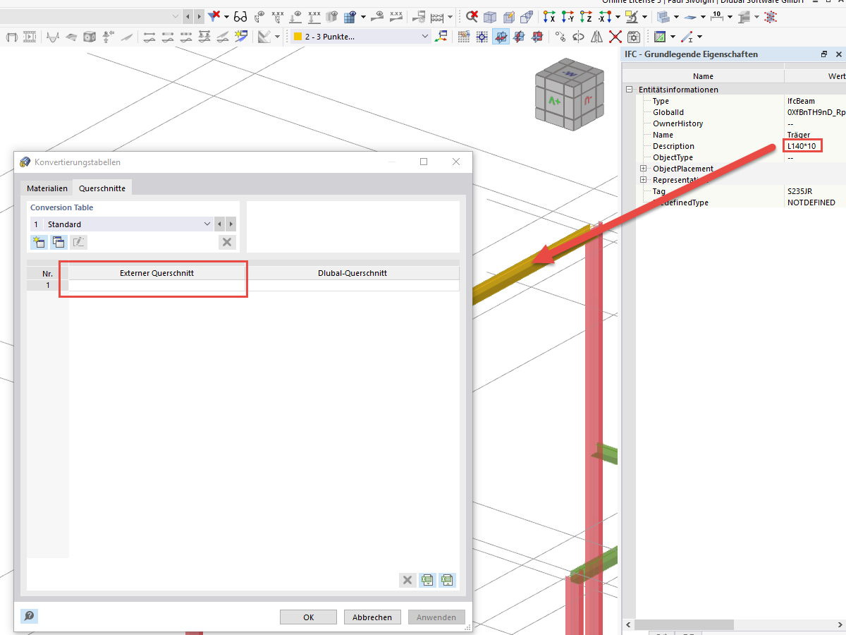The image size is (846, 635).
Task: Click the red X delete icon in second toolbar
Action: 615,37
